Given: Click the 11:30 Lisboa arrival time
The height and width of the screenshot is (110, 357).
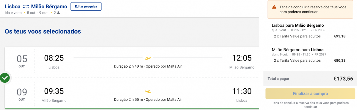Looking at the screenshot, I should (x=242, y=91).
